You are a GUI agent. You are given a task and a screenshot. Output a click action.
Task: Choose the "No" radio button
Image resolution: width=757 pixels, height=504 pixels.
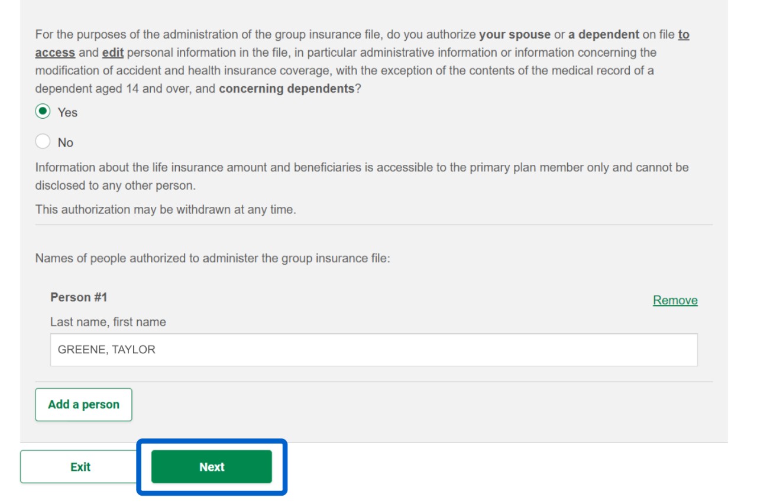43,142
